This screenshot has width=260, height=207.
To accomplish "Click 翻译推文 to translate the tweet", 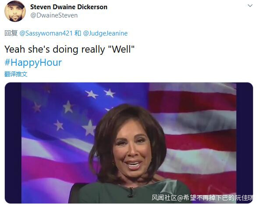I will coord(16,74).
